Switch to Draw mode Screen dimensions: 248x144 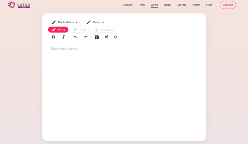pyautogui.click(x=80, y=30)
